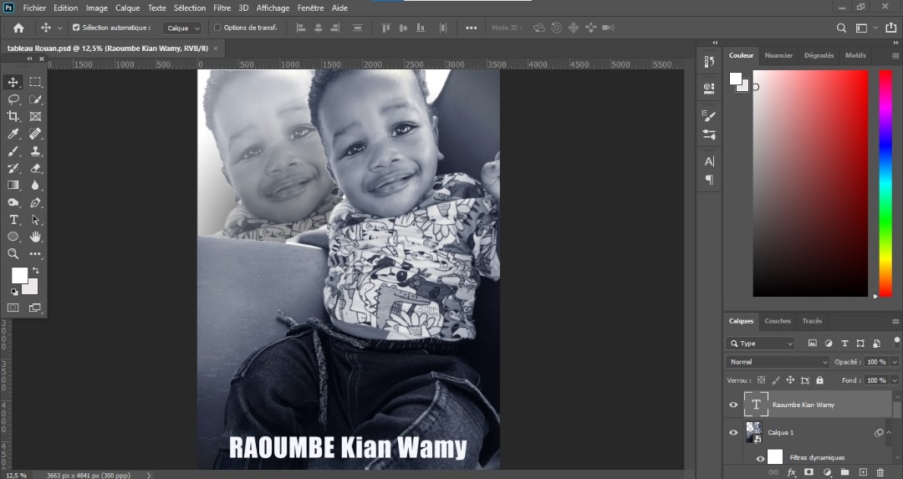This screenshot has height=479, width=903.
Task: Enable Options de transf. checkbox
Action: (217, 28)
